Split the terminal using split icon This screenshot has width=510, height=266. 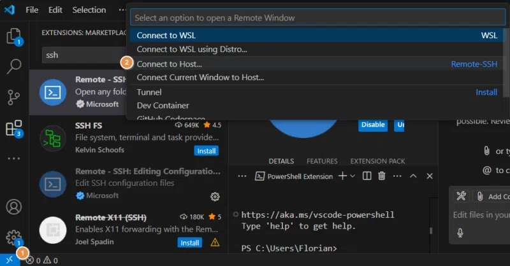pos(367,176)
